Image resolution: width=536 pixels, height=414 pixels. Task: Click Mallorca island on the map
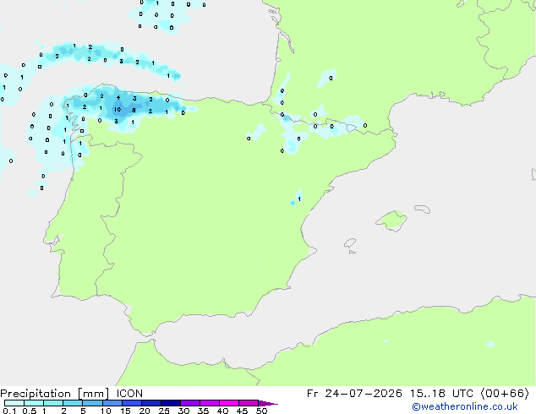392,221
